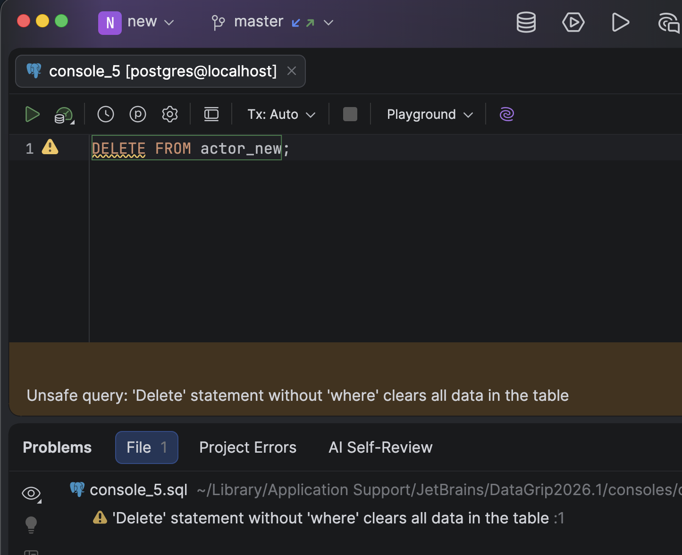This screenshot has width=682, height=555.
Task: Open console settings gear icon
Action: coord(170,114)
